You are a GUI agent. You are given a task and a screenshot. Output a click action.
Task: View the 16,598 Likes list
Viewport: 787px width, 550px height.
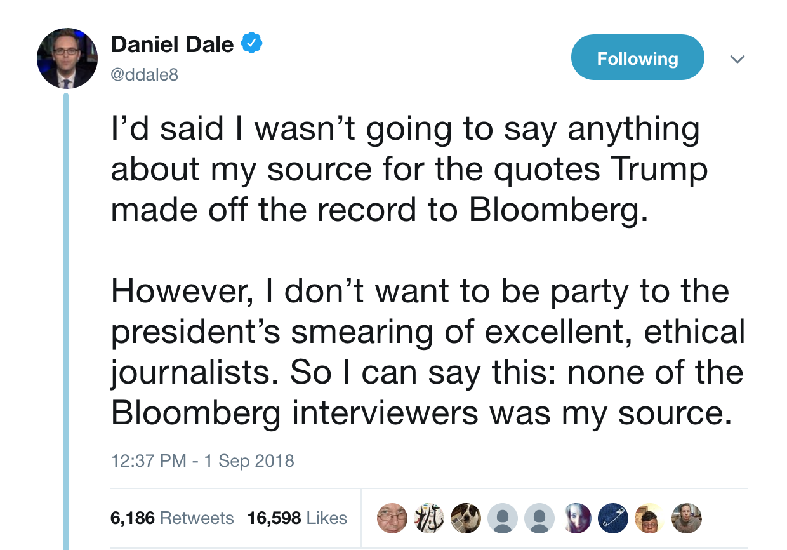pyautogui.click(x=297, y=518)
